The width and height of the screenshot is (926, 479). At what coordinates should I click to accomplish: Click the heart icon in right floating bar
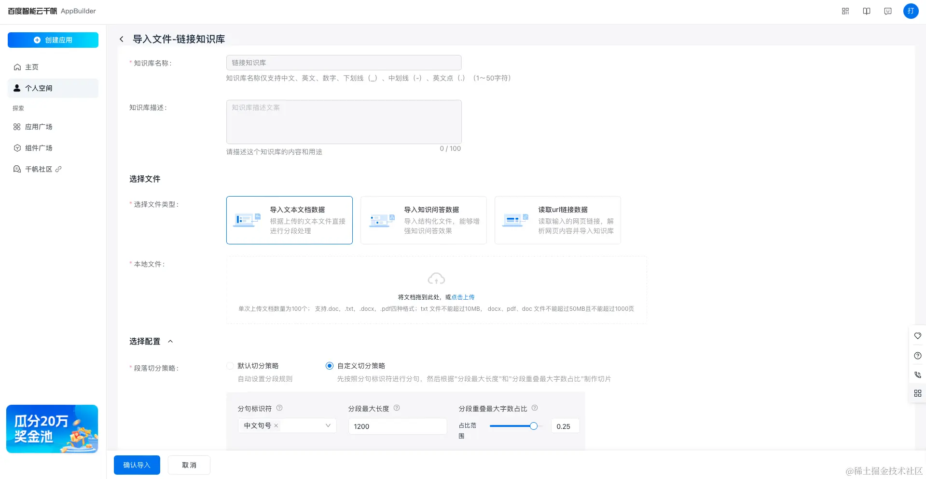pyautogui.click(x=918, y=336)
